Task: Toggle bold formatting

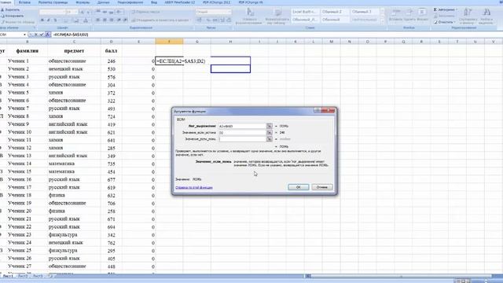Action: tap(42, 20)
